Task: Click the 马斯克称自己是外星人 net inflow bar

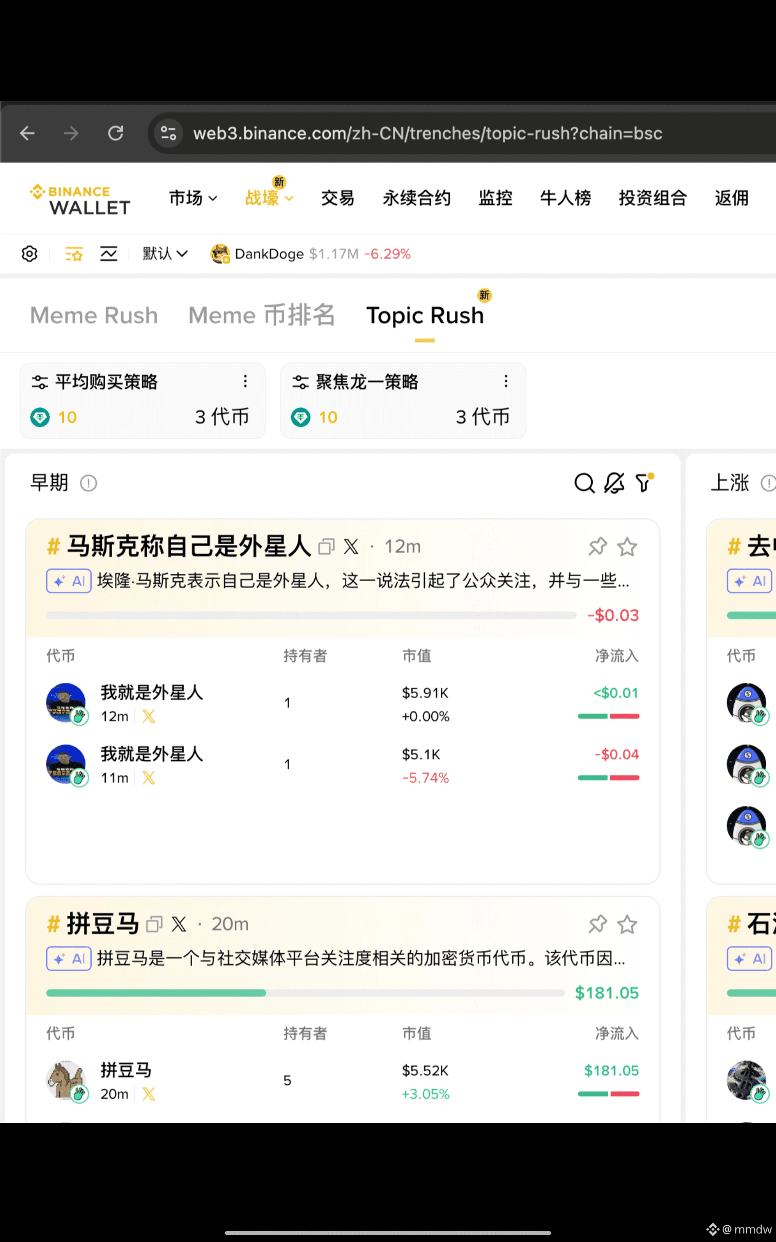Action: [x=311, y=615]
